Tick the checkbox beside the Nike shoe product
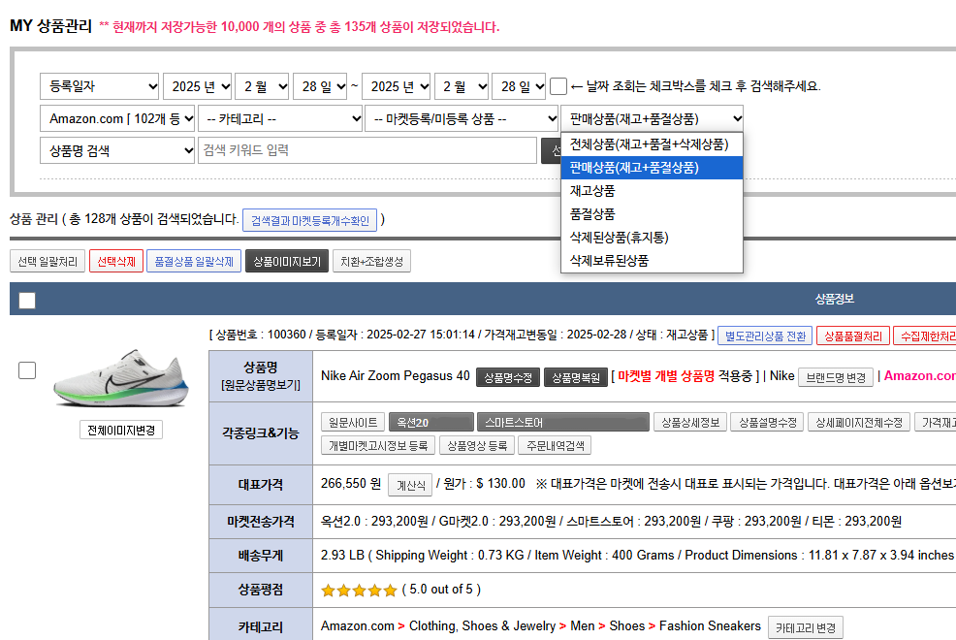 [27, 369]
